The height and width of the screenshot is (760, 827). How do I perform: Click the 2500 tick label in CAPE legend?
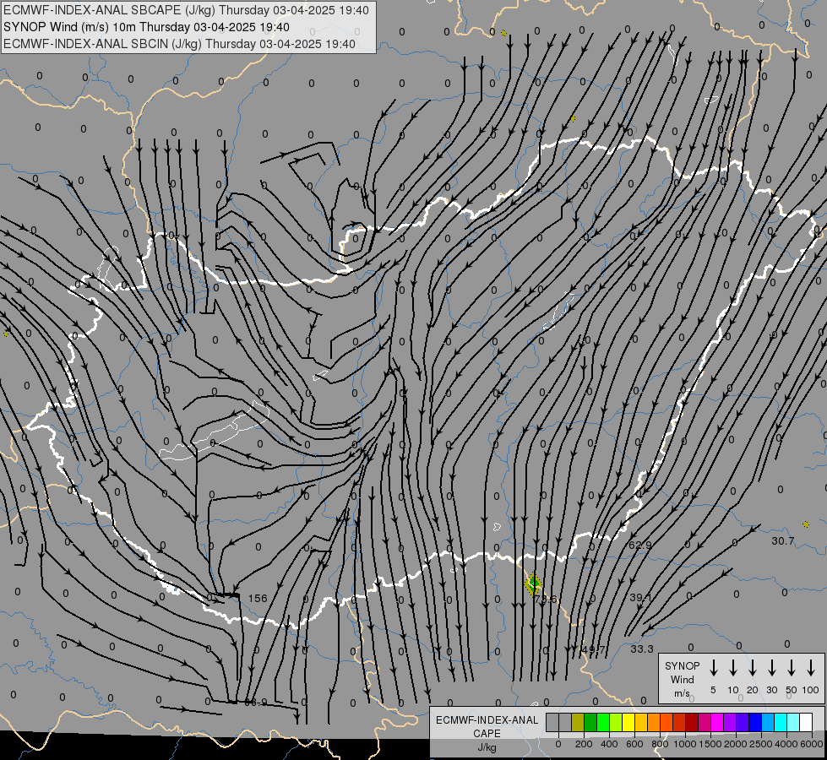761,744
